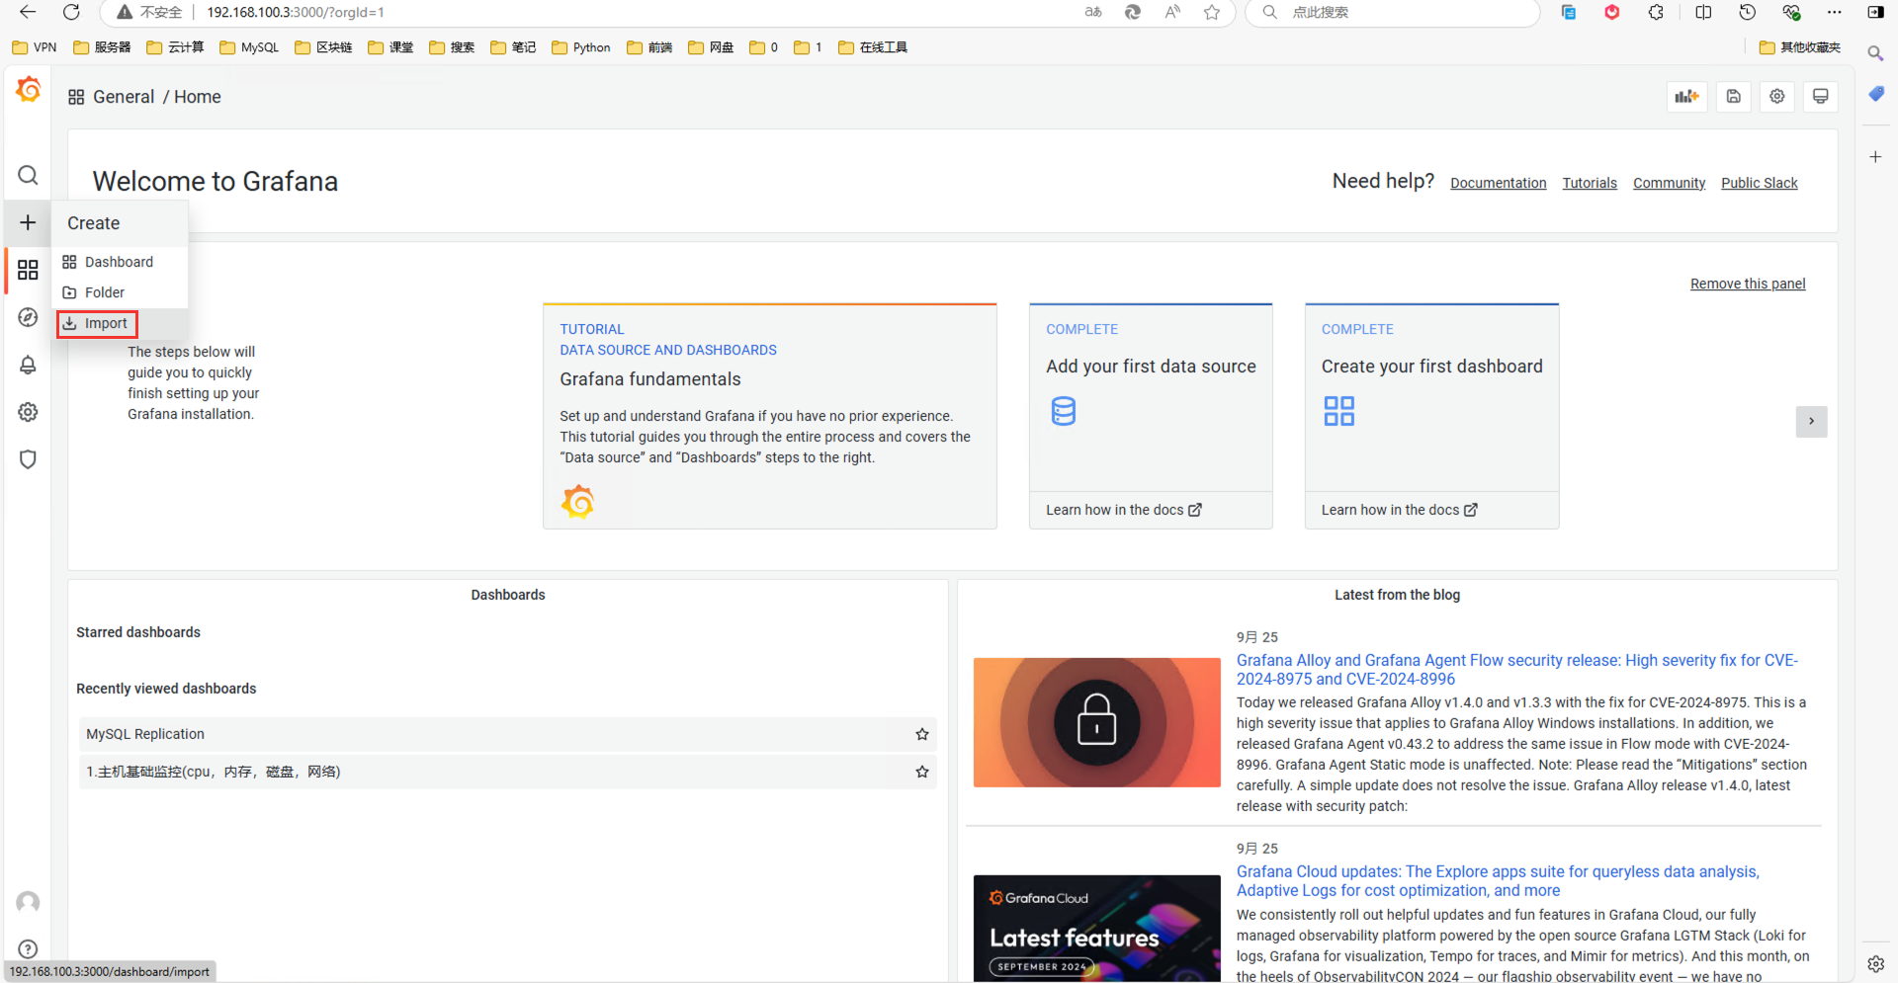Click the Save dashboard icon

click(x=1734, y=97)
